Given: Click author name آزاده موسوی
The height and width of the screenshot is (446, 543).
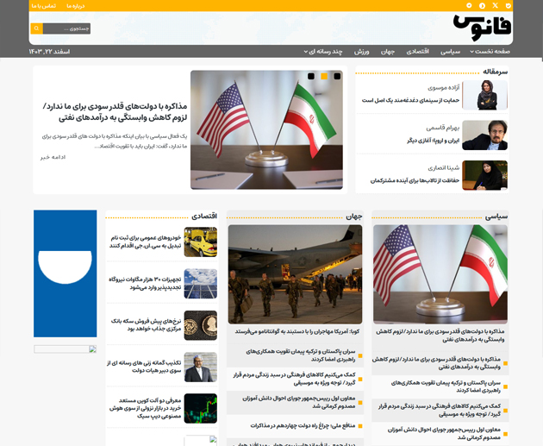Looking at the screenshot, I should 444,88.
